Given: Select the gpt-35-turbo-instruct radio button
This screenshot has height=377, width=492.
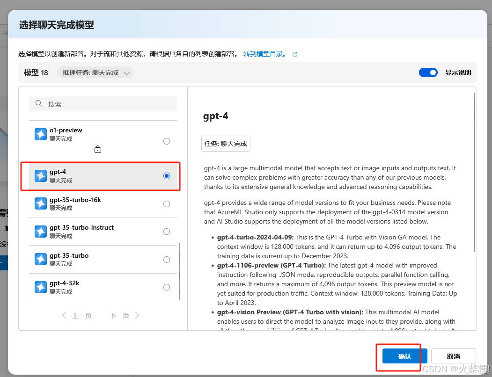Looking at the screenshot, I should point(167,232).
